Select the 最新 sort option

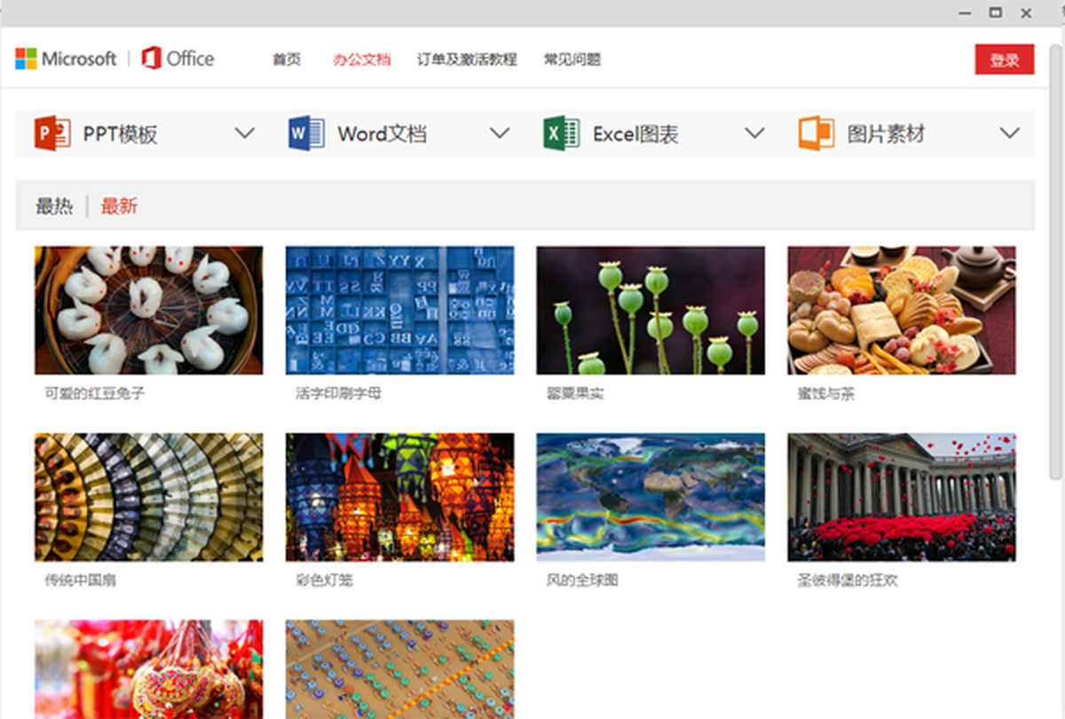(119, 206)
